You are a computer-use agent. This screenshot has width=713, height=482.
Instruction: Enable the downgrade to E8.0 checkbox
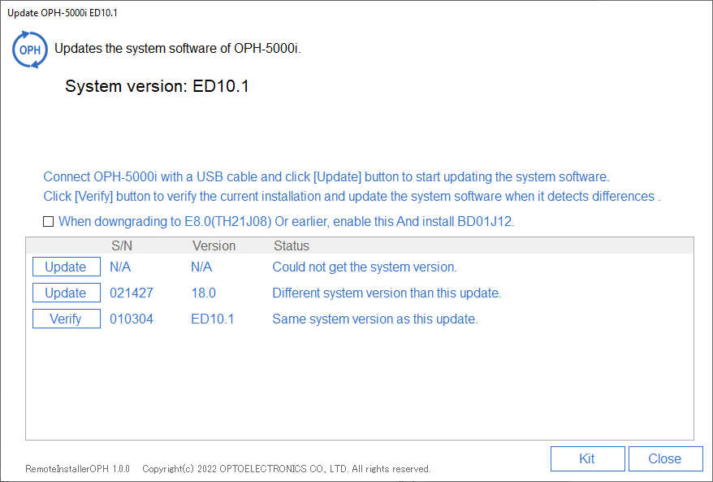tap(48, 222)
